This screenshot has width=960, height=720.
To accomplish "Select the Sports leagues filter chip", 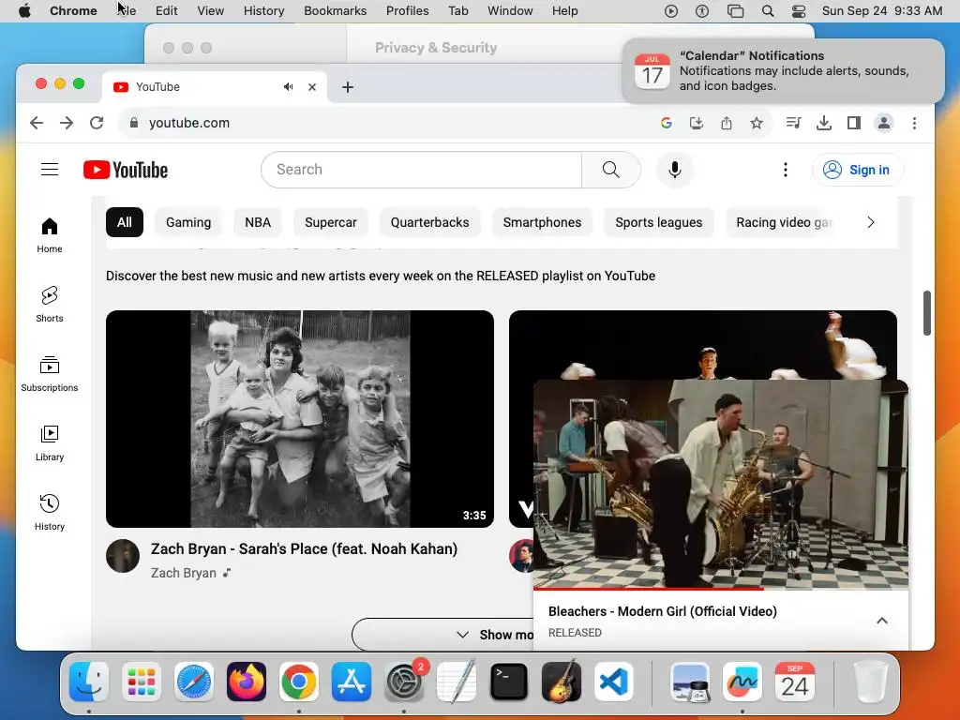I will point(659,222).
